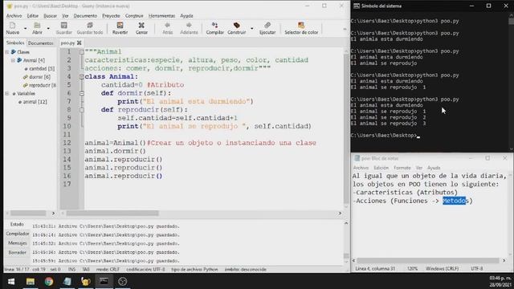Open Geany teapot icon in taskbar
Screen dimensions: 514x289
pyautogui.click(x=86, y=282)
